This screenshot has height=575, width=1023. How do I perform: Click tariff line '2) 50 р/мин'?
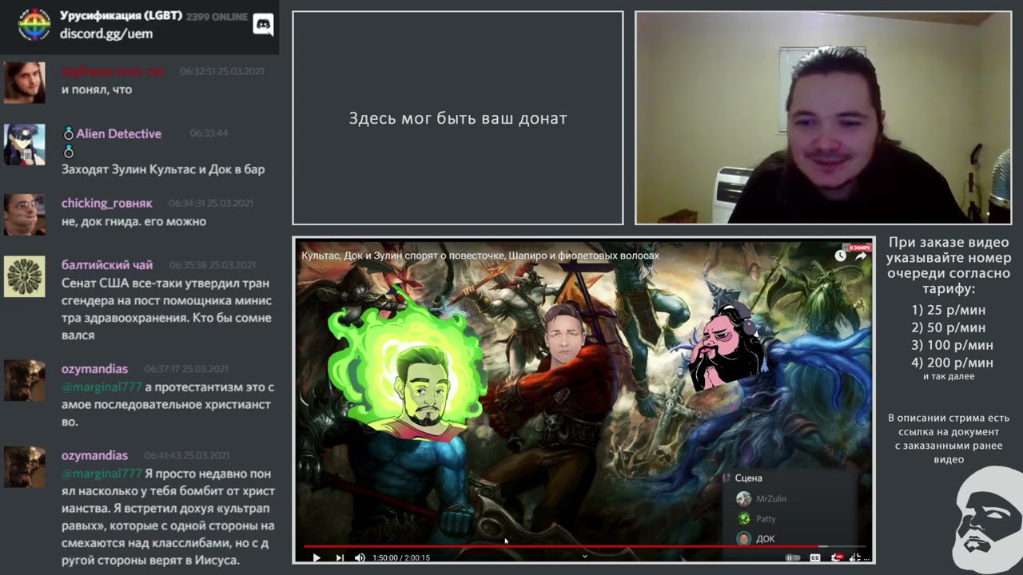coord(949,327)
